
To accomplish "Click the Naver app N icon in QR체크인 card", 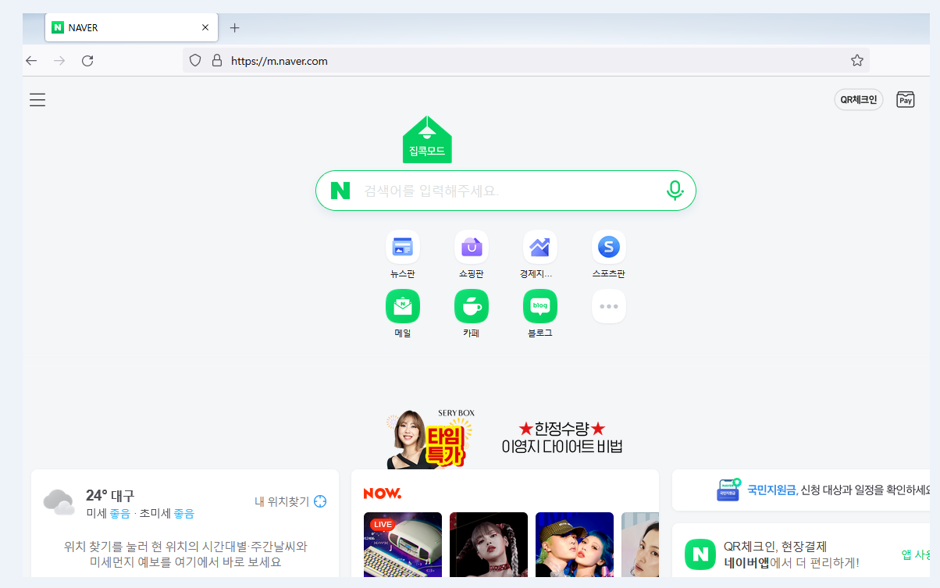I will (x=700, y=554).
